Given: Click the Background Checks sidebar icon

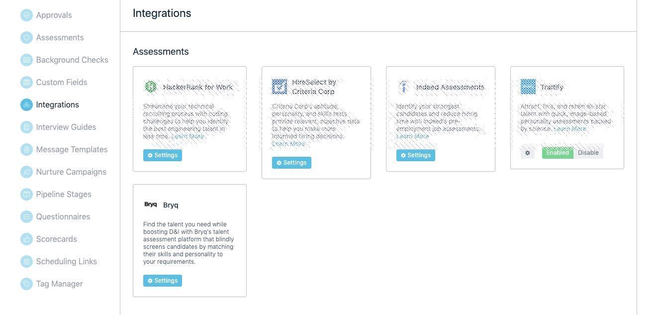Looking at the screenshot, I should point(26,60).
